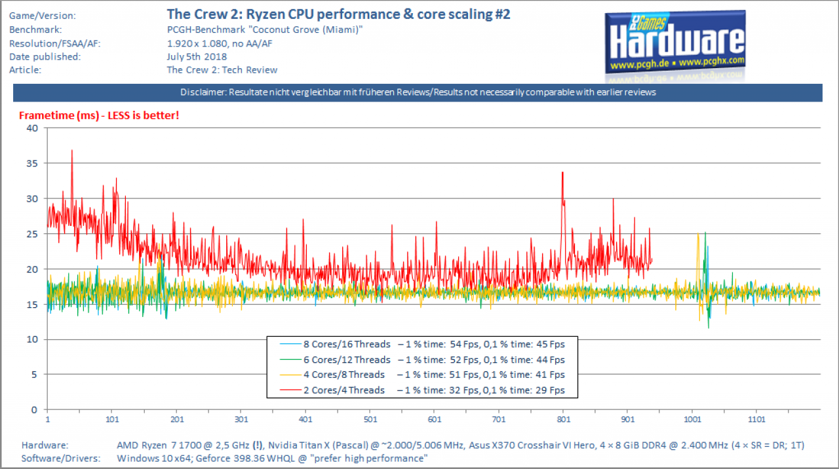Click the x-axis label 301

241,419
